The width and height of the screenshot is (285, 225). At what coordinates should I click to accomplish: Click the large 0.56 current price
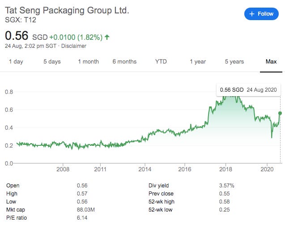pyautogui.click(x=17, y=35)
